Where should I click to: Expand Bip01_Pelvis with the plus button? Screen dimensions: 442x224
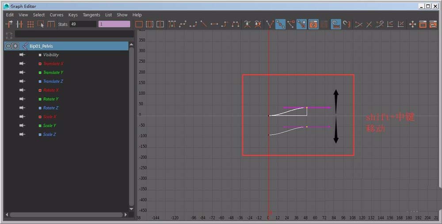(x=15, y=46)
